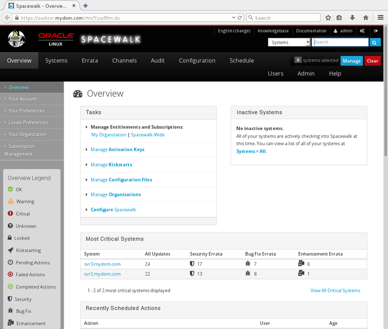Expand the Your Account sidebar item
This screenshot has height=329, width=388.
(x=32, y=99)
